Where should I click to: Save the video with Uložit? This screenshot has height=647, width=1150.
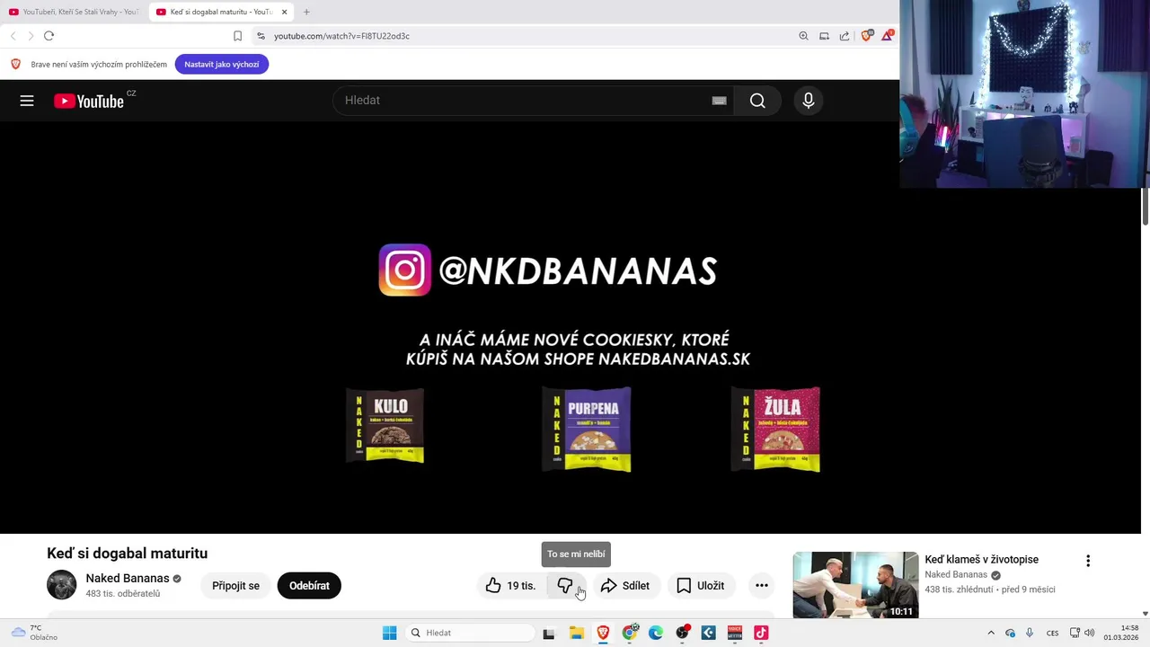coord(701,586)
